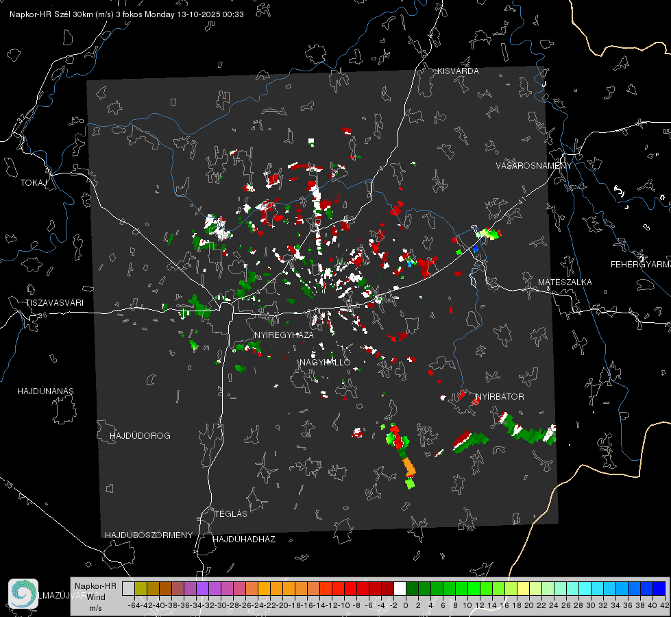Click the HAJDÚHADHÁZ label
Viewport: 671px width, 617px height.
[x=244, y=539]
